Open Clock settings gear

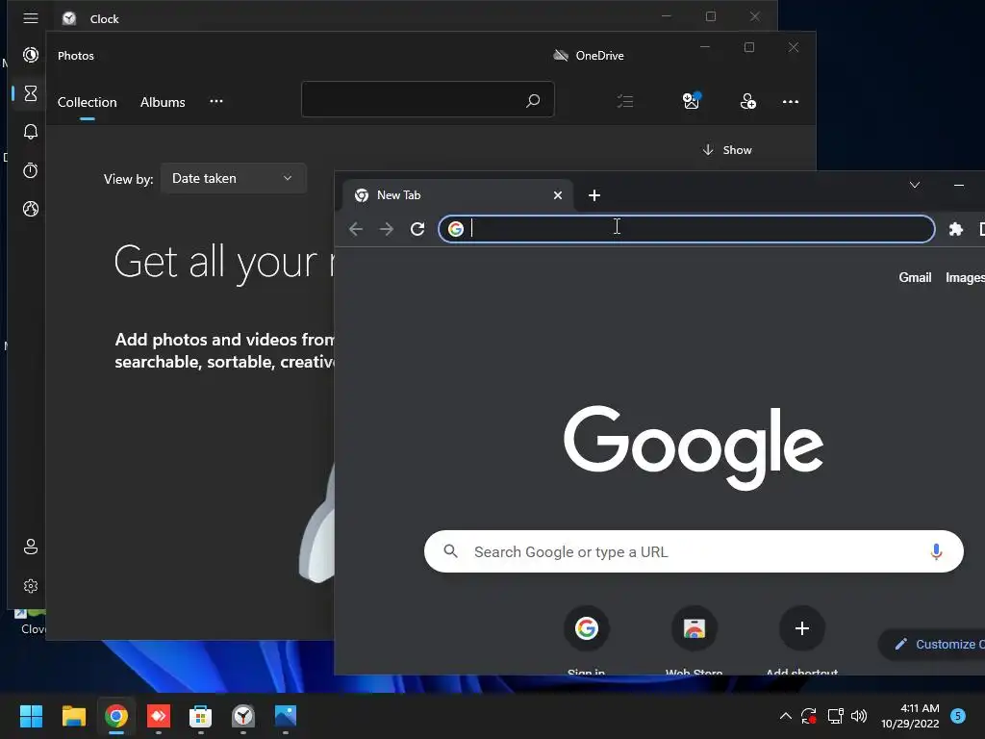30,586
